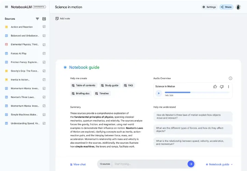Open the Settings menu
Viewport: 247px width, 171px height.
pos(209,7)
